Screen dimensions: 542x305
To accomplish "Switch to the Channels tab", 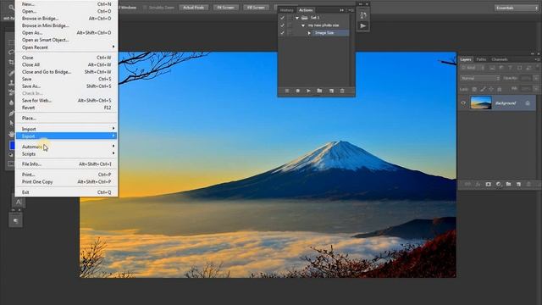I will tap(499, 59).
